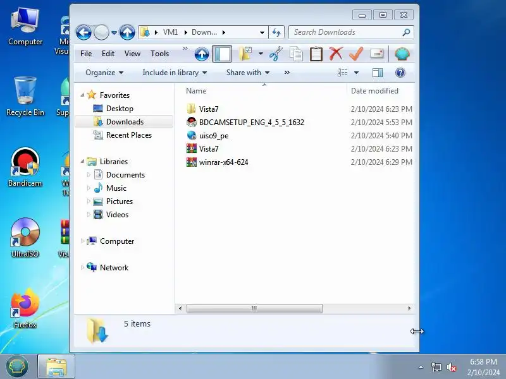Screen dimensions: 506x379
Task: Open the folder options toolbar icon
Action: (x=245, y=54)
